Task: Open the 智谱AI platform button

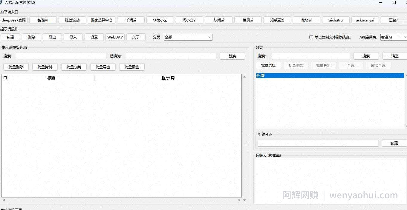Action: pos(43,20)
